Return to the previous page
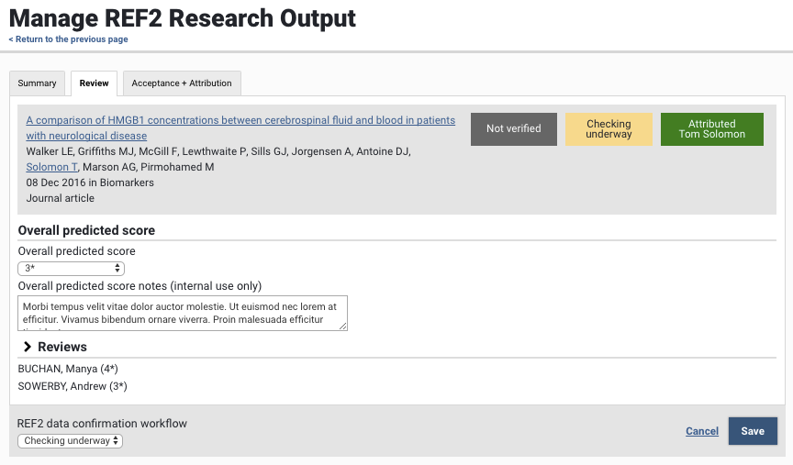793x465 pixels. coord(69,39)
